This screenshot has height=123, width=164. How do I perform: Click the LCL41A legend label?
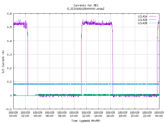click(142, 16)
